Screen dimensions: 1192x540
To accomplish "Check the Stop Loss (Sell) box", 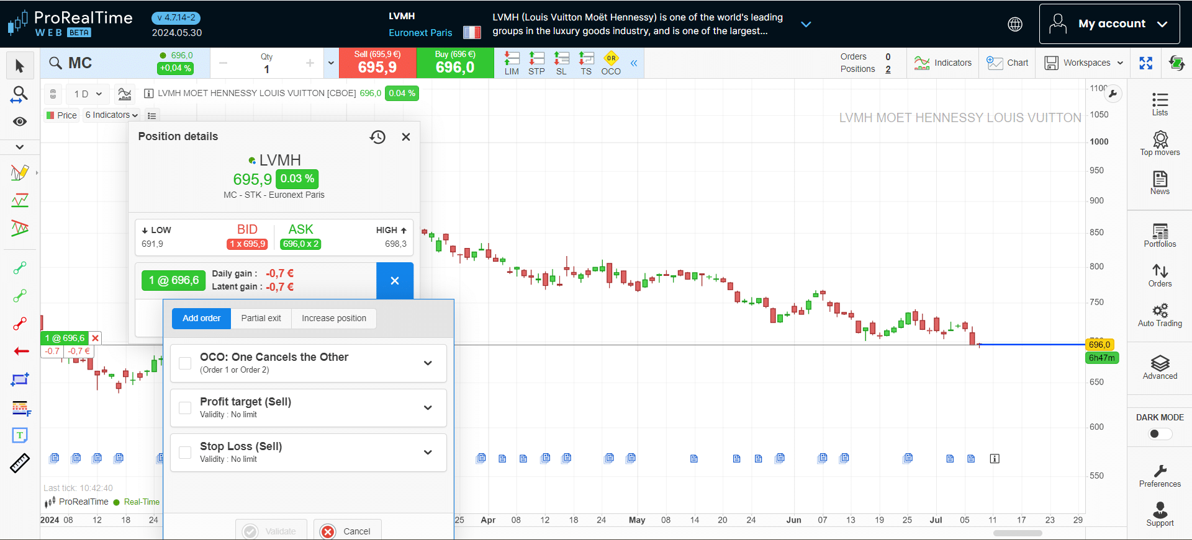I will coord(185,453).
